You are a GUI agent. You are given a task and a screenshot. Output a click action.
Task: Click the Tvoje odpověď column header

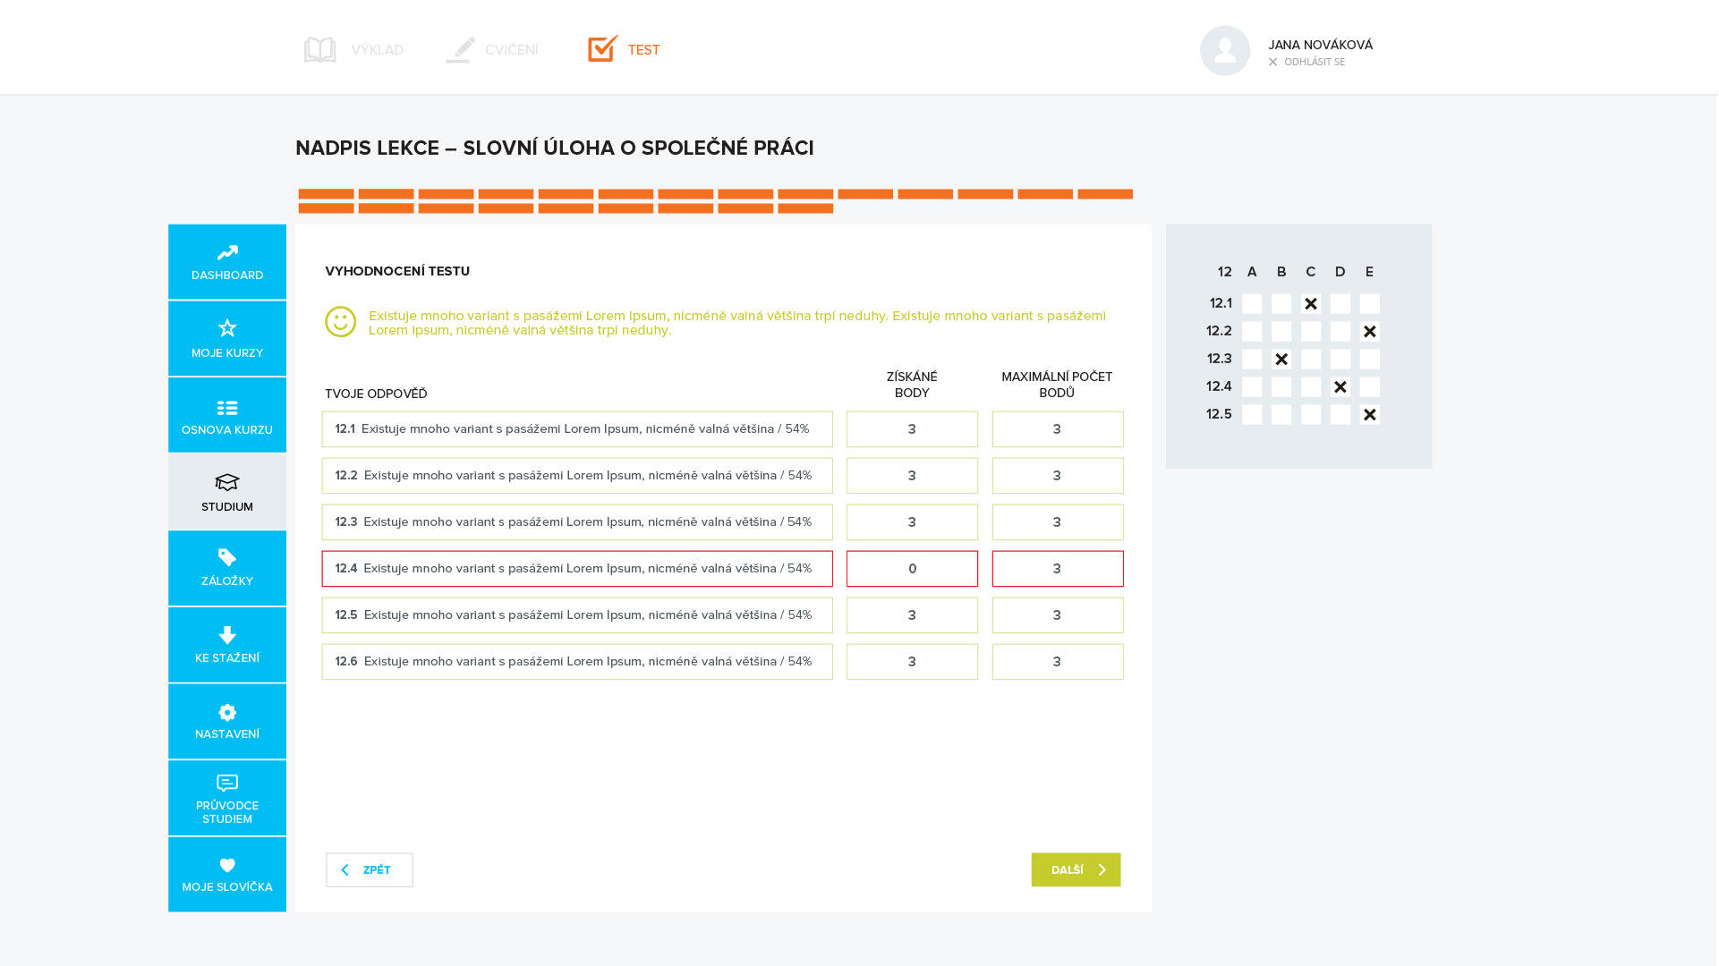click(376, 394)
